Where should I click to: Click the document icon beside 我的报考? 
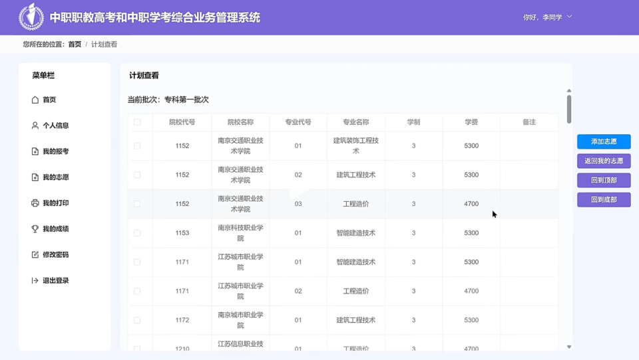pos(35,151)
